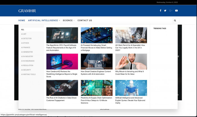Click the YouTube icon in header
This screenshot has width=197, height=117.
pos(176,11)
